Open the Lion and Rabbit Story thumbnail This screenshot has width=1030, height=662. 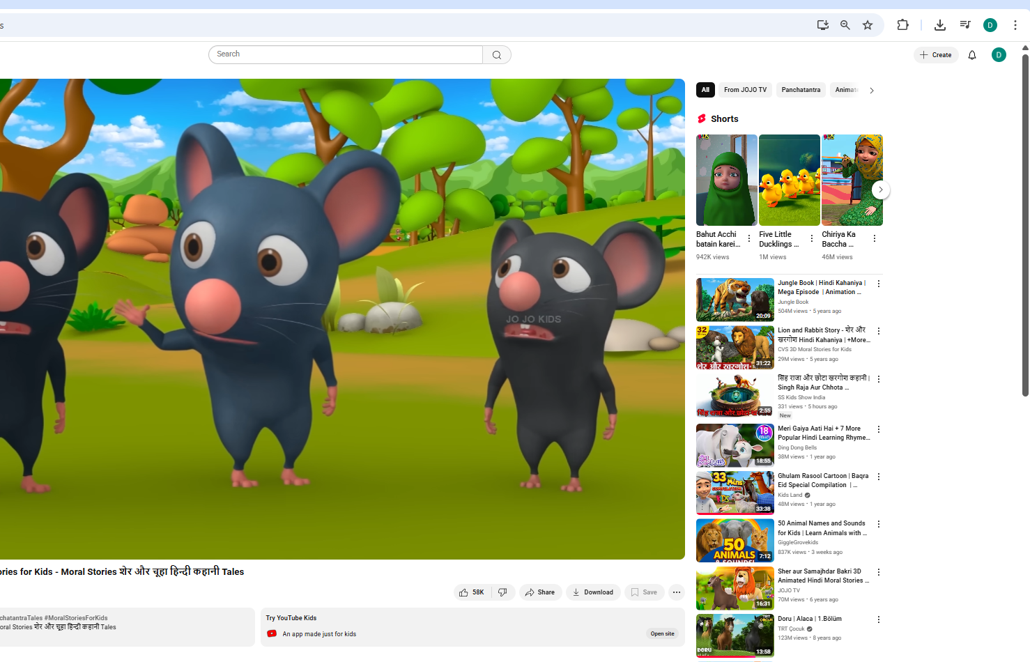735,347
